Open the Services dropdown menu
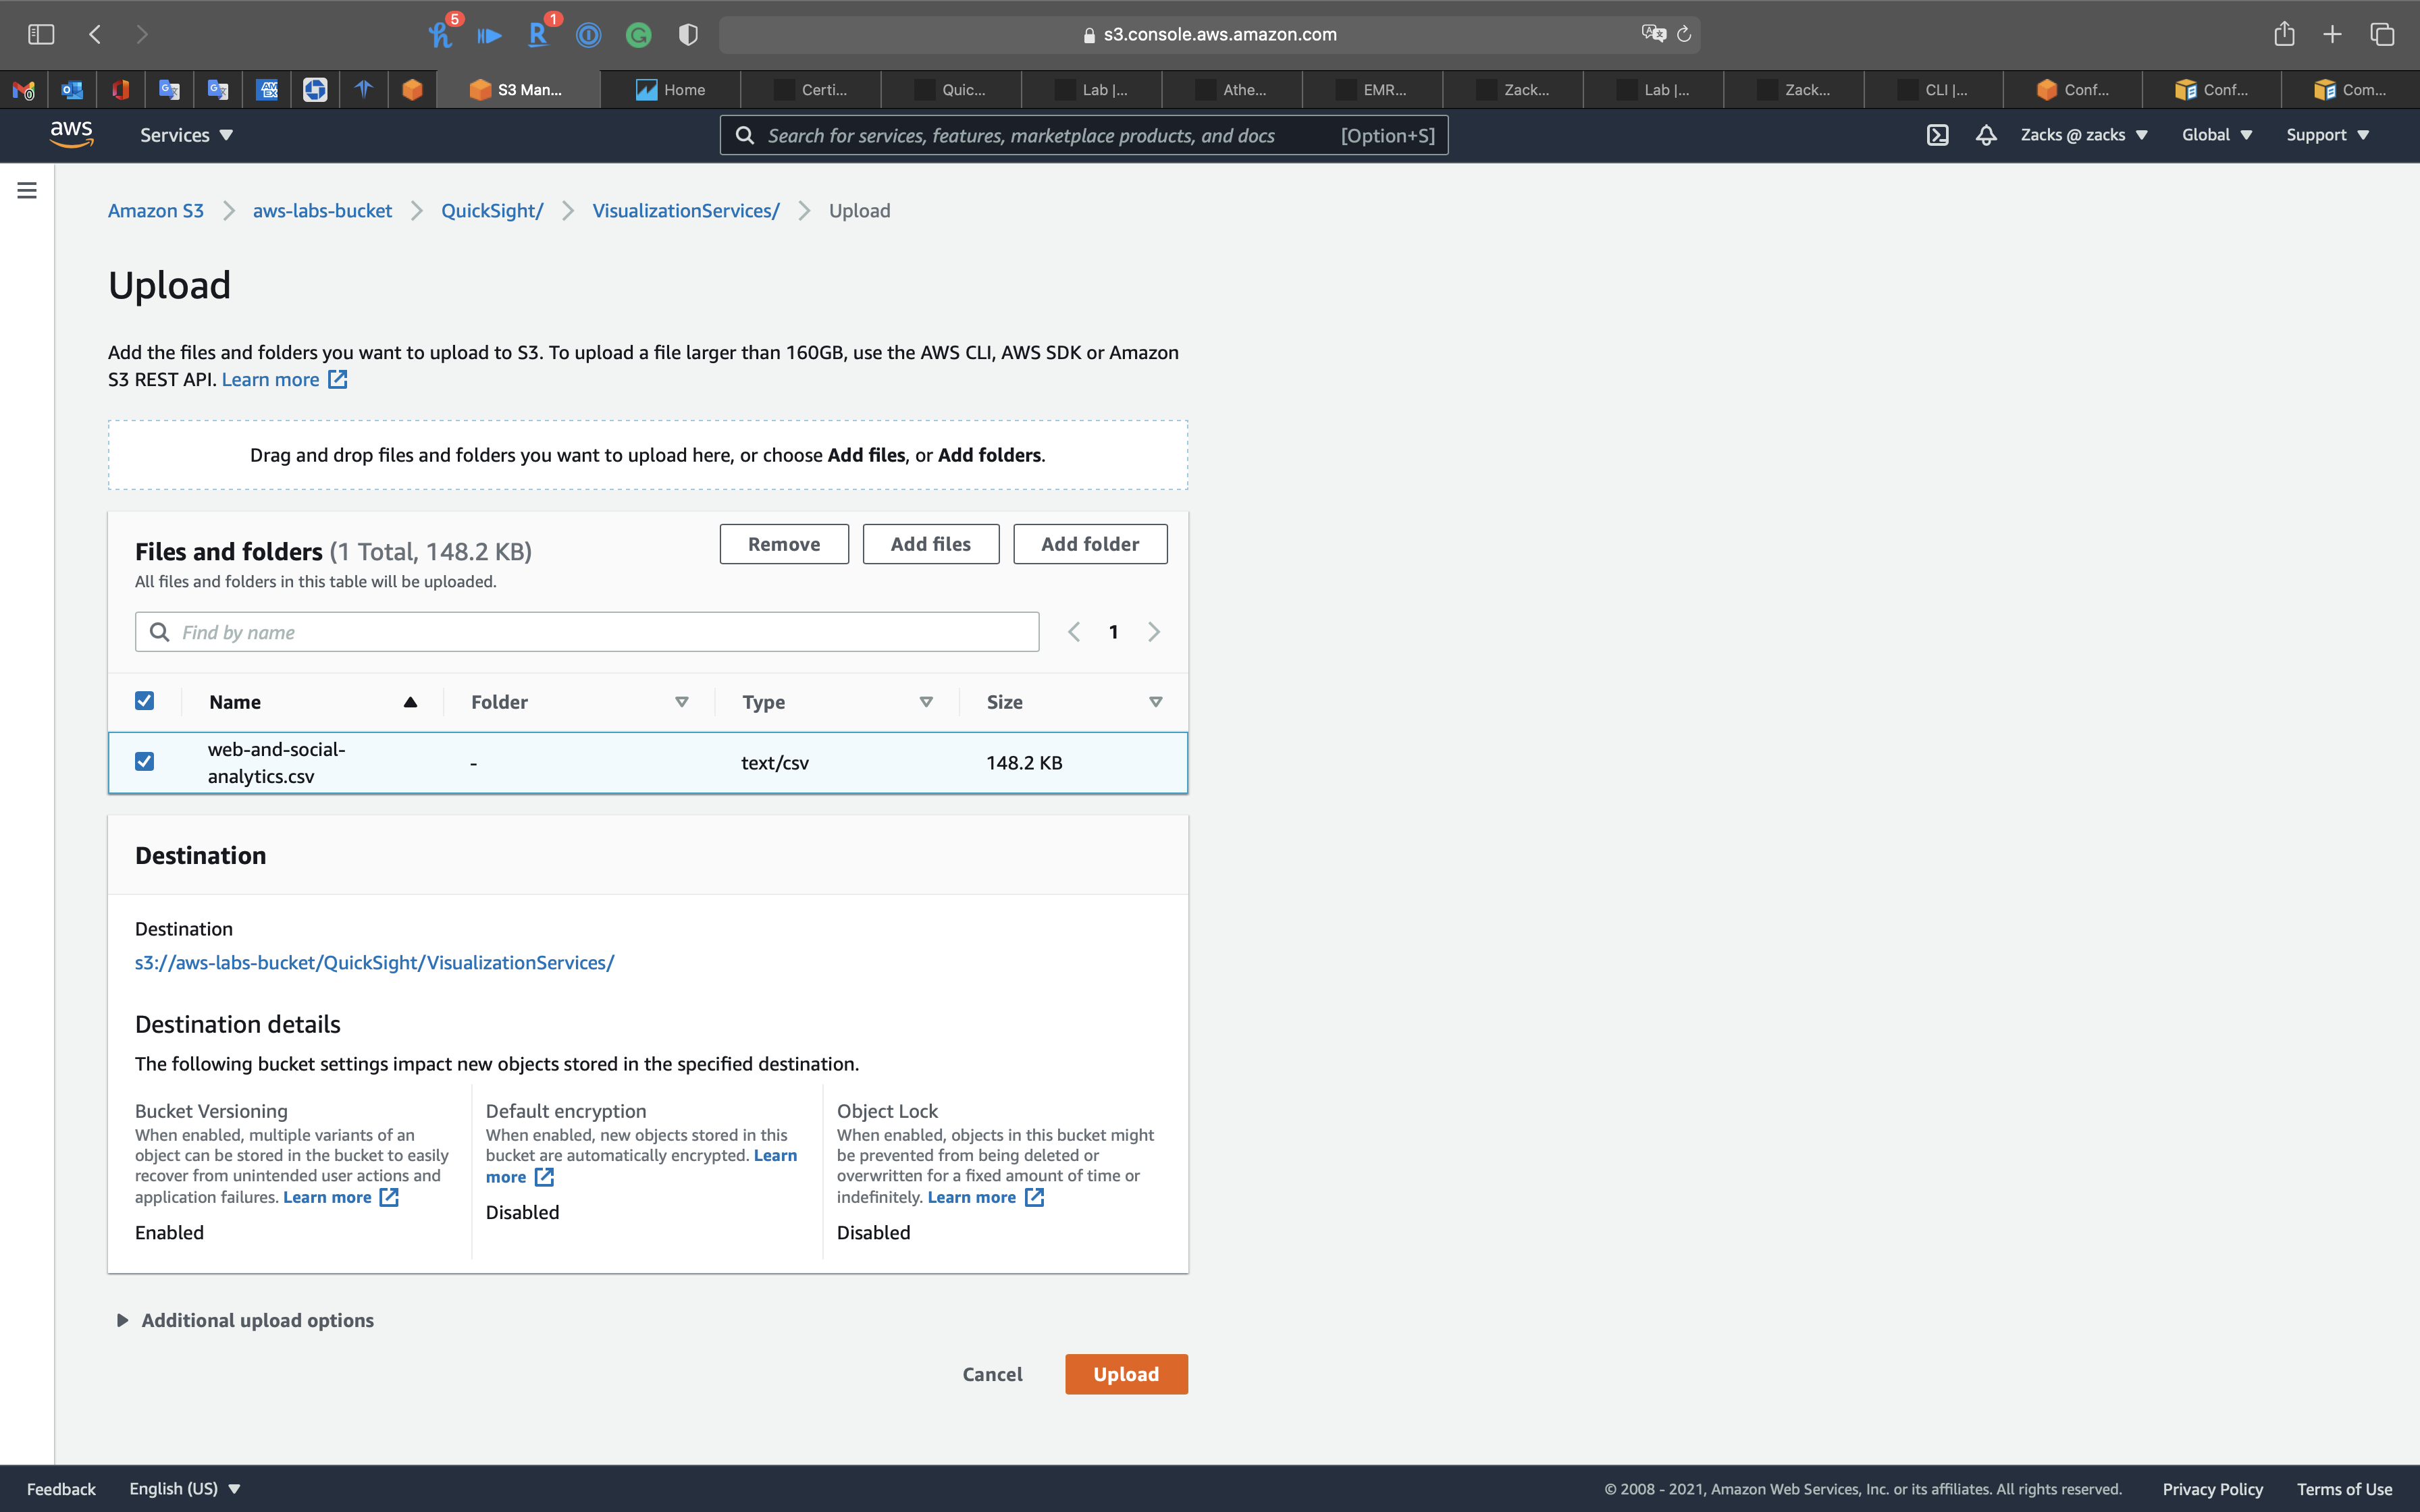Screen dimensions: 2420x1512 click(x=186, y=135)
